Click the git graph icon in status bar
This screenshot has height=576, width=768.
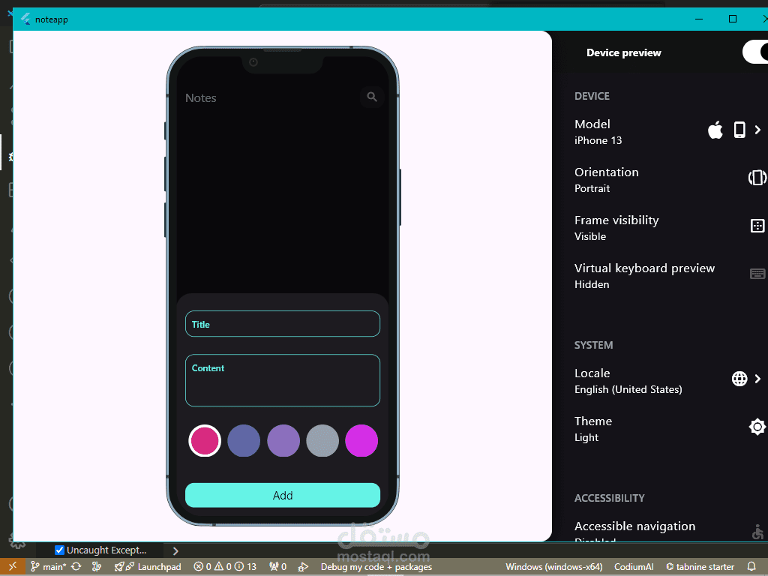97,567
